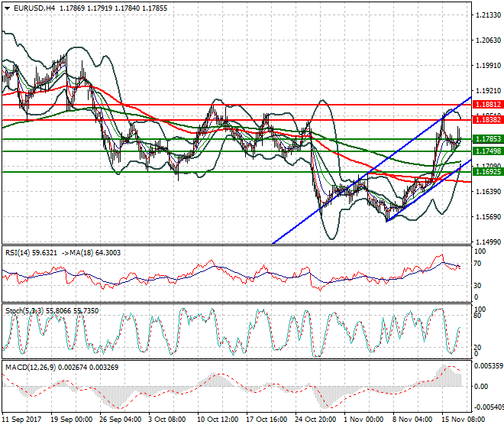Screen dimensions: 504x428
Task: Select the 24 Oct 20:00 date label
Action: click(315, 420)
